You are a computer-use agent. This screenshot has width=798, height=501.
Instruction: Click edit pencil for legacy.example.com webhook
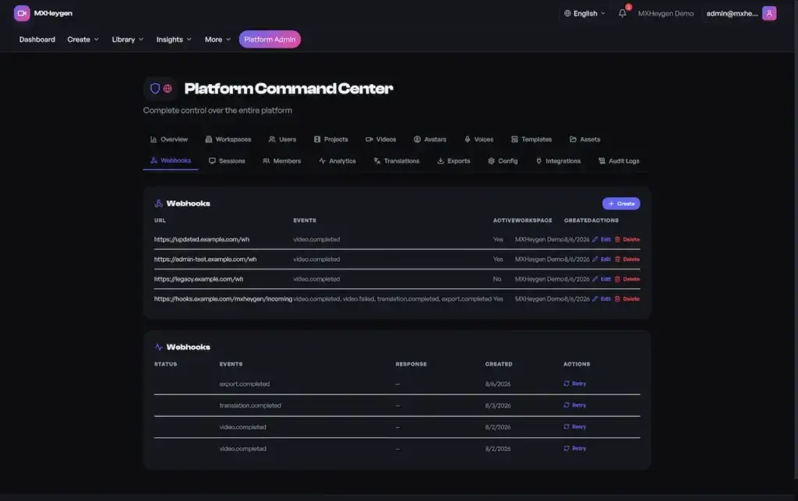(595, 279)
